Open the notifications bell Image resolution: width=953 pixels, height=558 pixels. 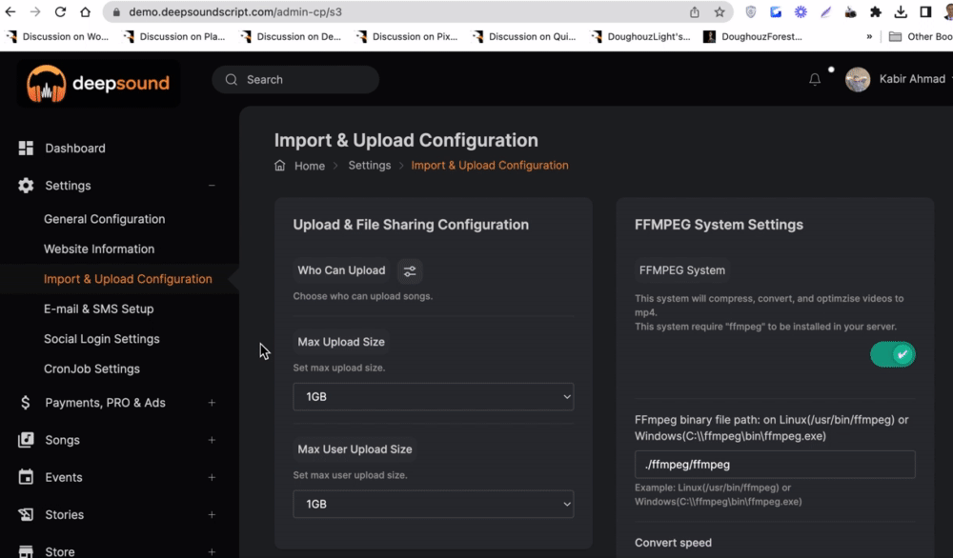click(x=815, y=80)
